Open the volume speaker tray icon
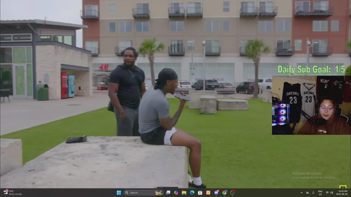Image resolution: width=351 pixels, height=197 pixels. (x=332, y=193)
